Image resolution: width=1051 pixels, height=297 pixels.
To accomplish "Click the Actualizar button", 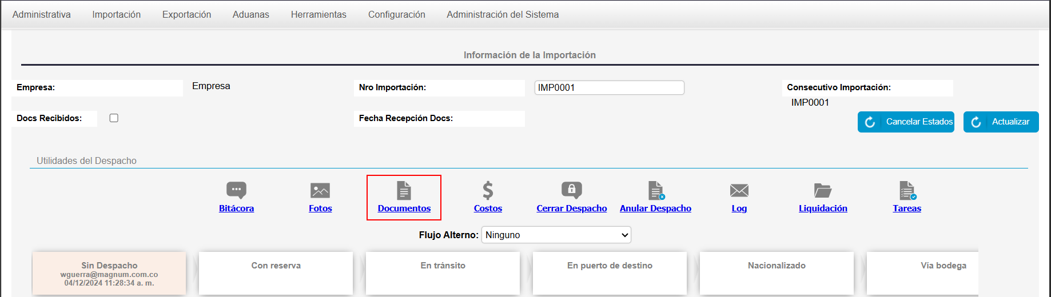I will pyautogui.click(x=1001, y=122).
